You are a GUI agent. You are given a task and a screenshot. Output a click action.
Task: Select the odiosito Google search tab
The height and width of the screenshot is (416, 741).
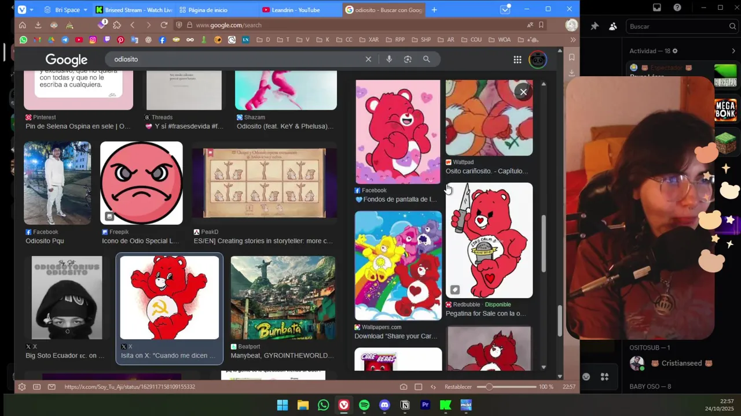[383, 10]
